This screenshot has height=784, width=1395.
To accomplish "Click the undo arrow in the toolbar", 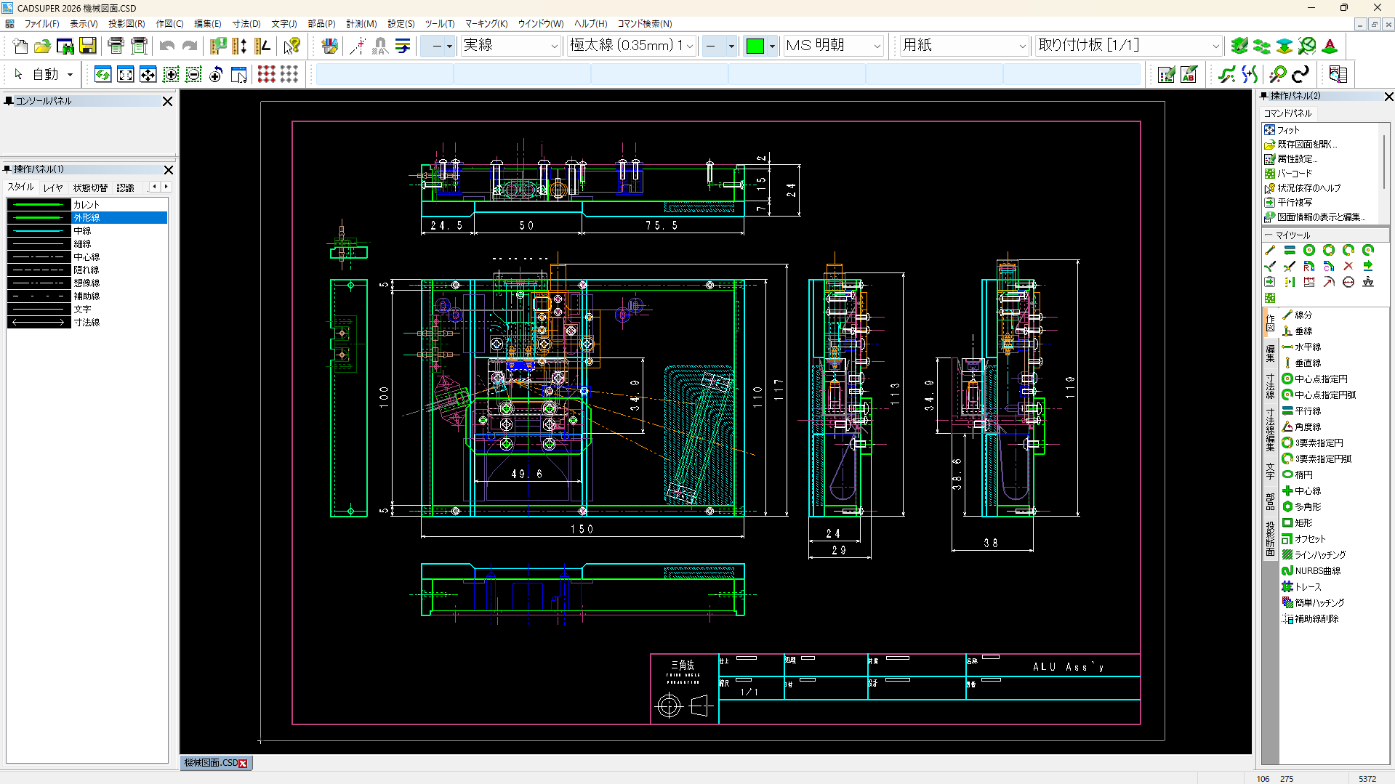I will click(x=167, y=46).
